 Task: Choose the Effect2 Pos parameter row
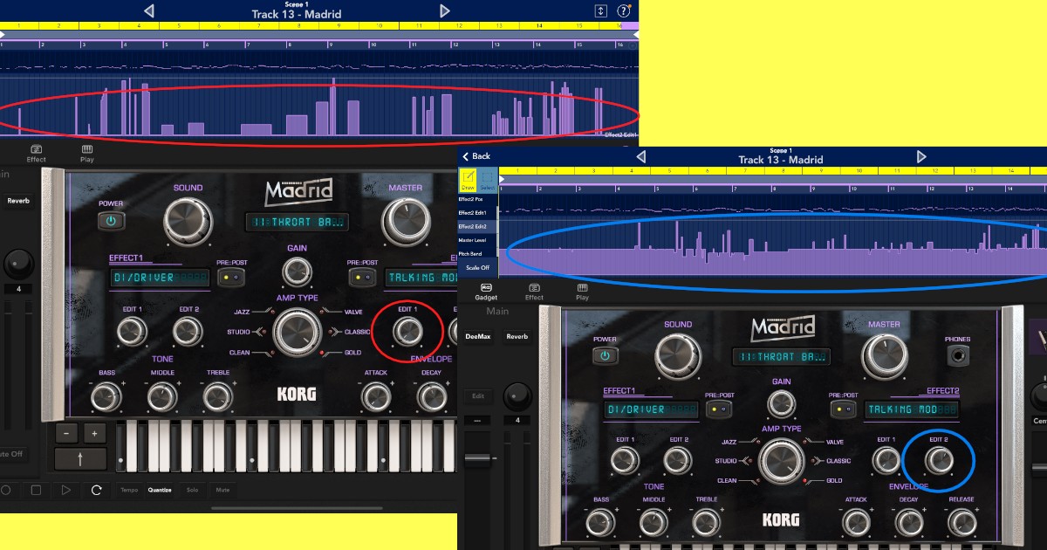478,200
